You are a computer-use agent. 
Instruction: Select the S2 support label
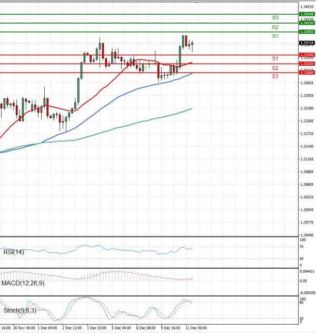click(275, 68)
